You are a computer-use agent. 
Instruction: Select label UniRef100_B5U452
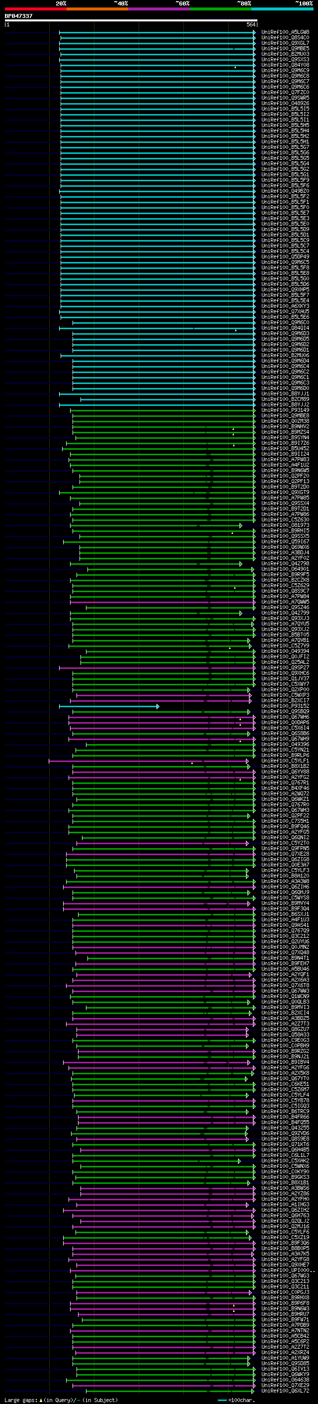click(285, 448)
